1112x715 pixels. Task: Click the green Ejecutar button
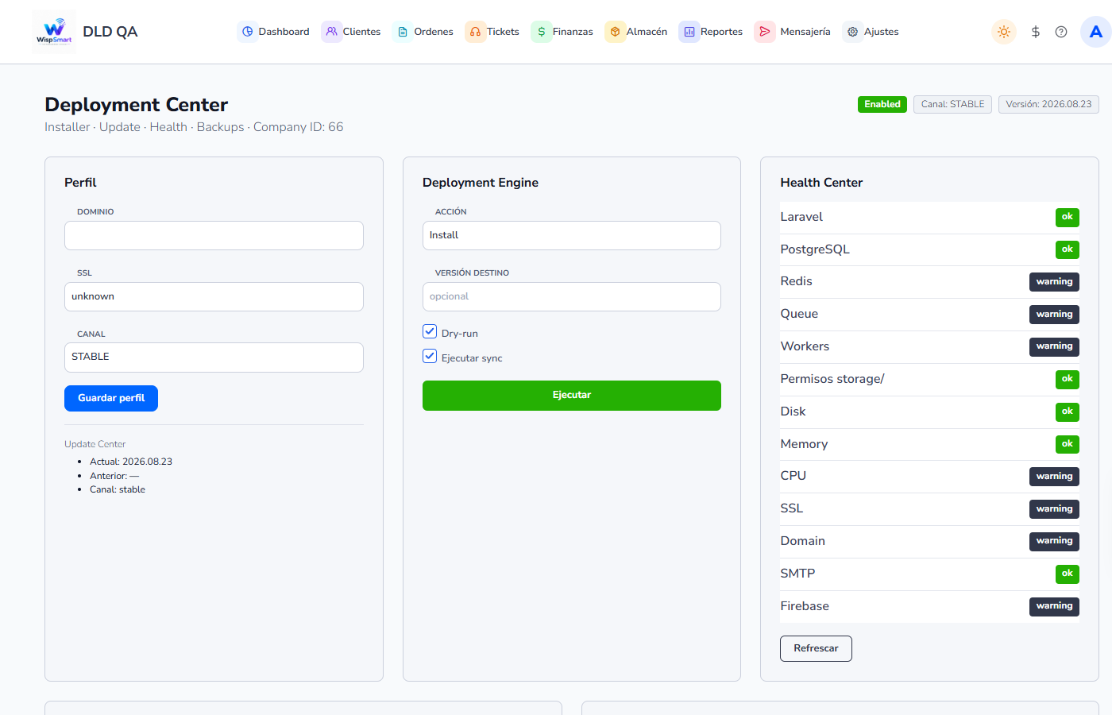[572, 396]
